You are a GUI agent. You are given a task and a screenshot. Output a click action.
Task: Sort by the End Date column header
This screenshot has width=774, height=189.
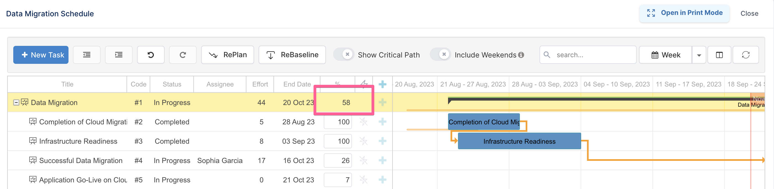[297, 84]
